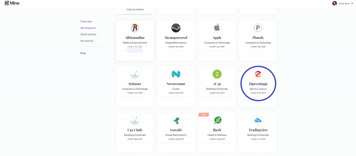
Task: Select the Setmore company name
Action: (x=135, y=84)
